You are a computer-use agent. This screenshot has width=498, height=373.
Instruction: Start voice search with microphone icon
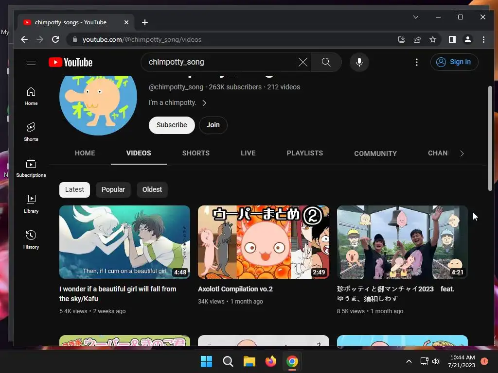pos(359,62)
